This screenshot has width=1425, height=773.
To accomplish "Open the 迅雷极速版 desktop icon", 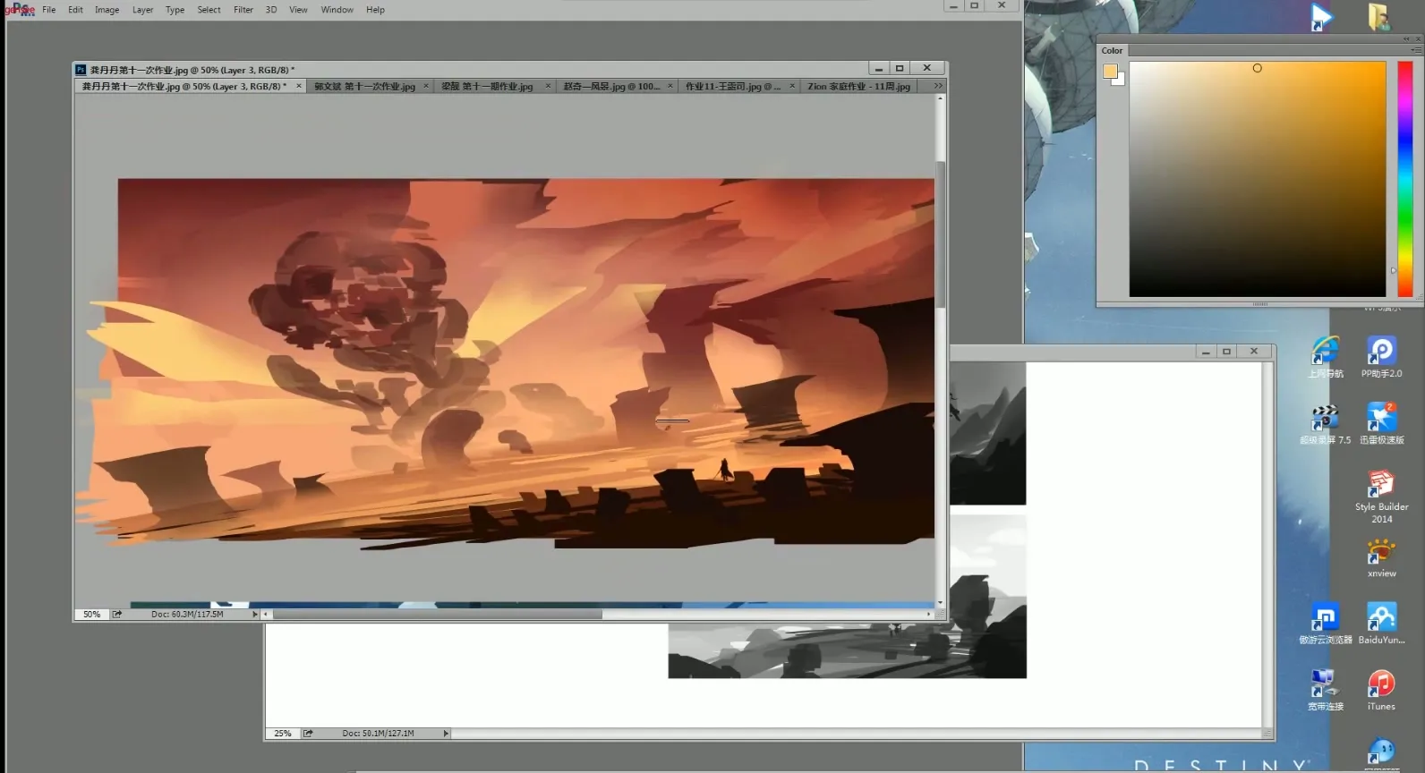I will (1381, 424).
